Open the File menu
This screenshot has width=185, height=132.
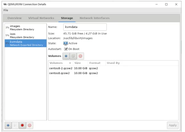pyautogui.click(x=6, y=10)
